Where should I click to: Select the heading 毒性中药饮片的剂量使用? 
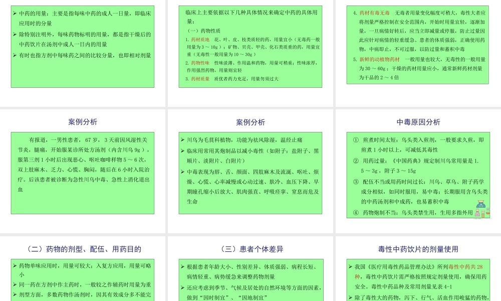click(417, 249)
